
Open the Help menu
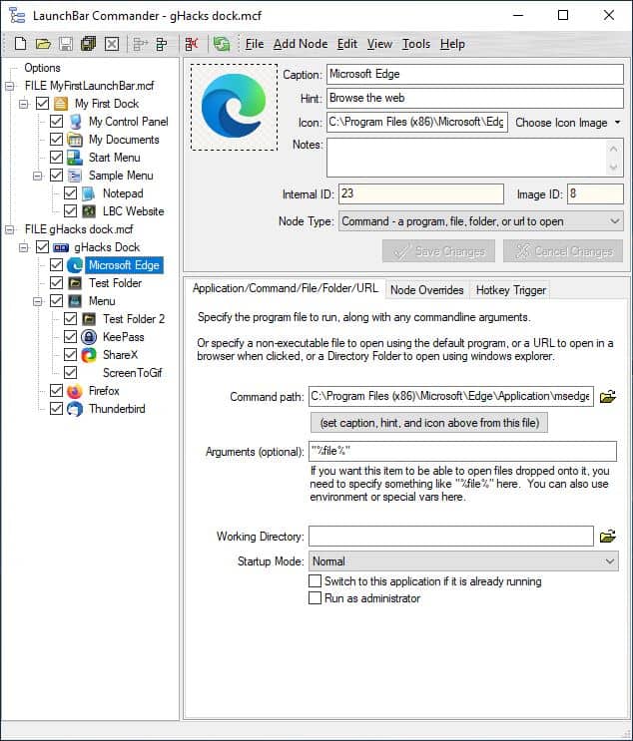coord(452,44)
